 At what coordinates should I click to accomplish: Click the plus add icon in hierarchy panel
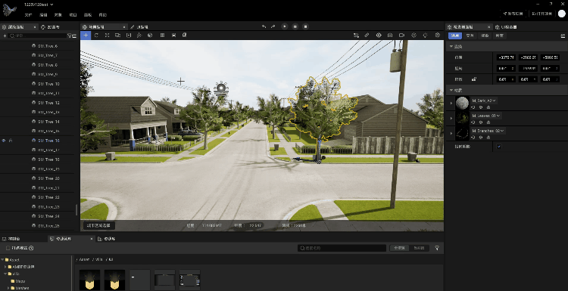click(x=5, y=36)
